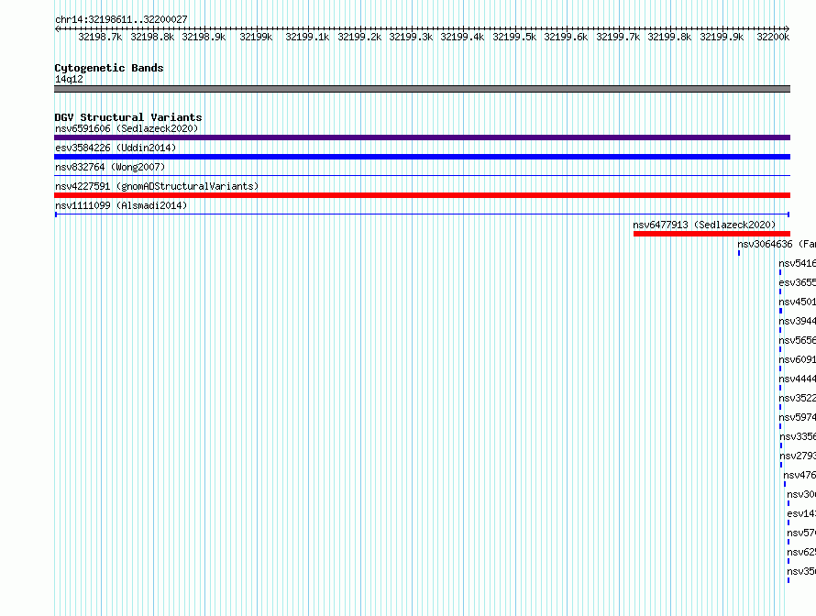Click the 32199.2k ruler tick label
This screenshot has width=816, height=616.
(x=359, y=37)
